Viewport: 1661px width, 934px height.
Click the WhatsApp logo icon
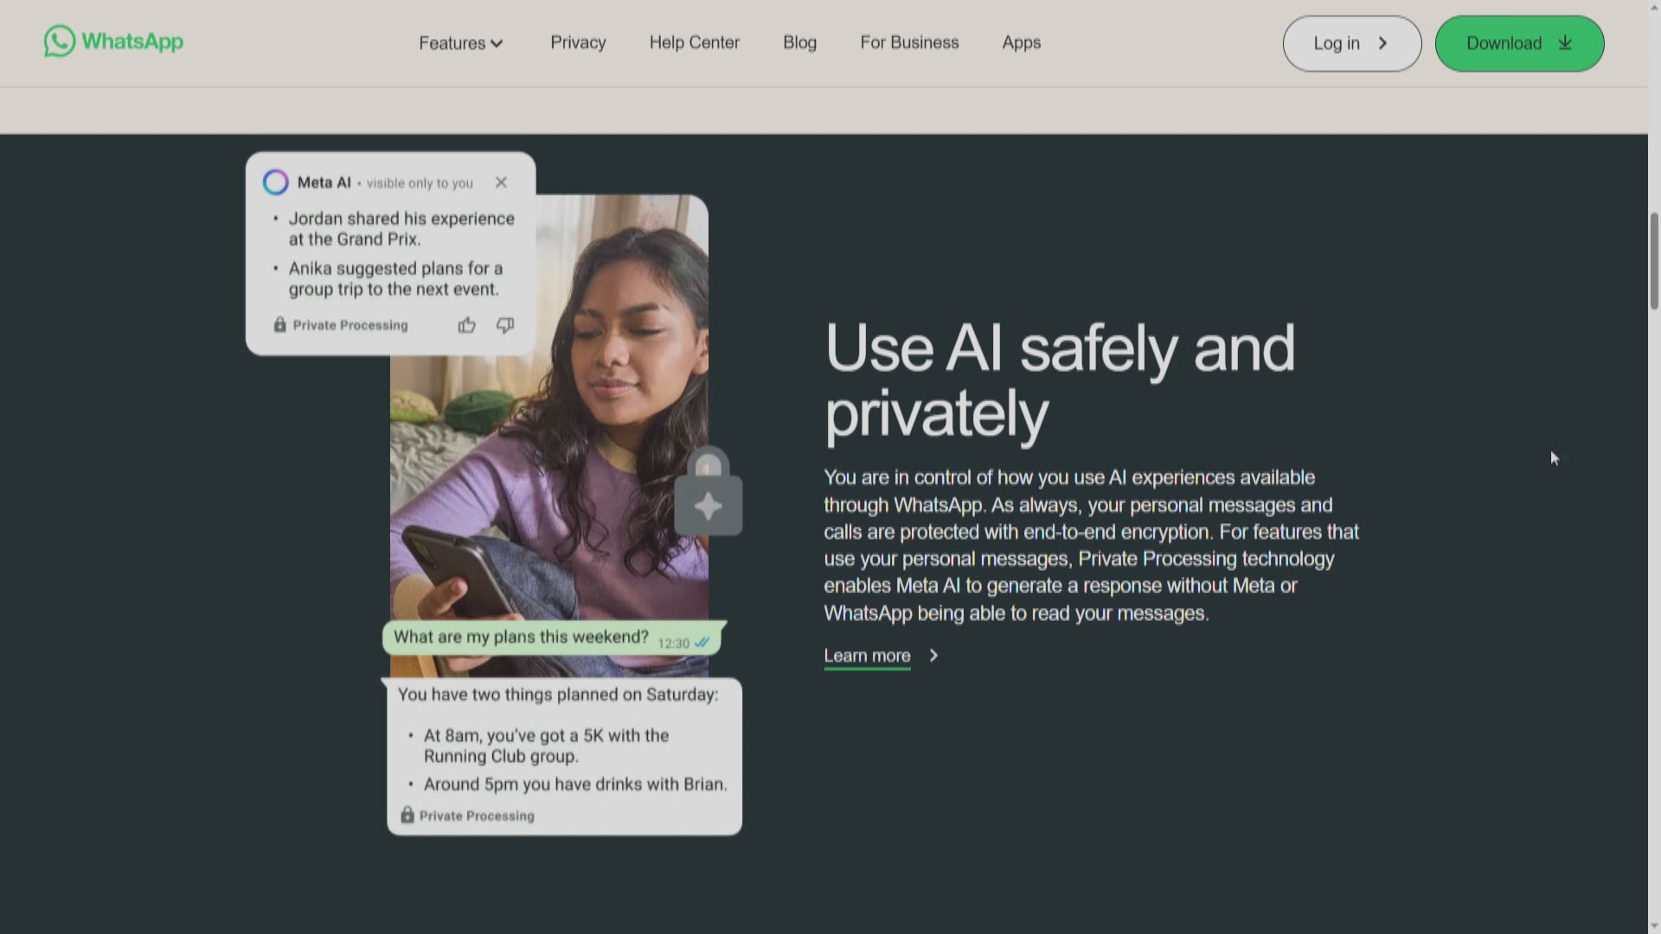(60, 42)
